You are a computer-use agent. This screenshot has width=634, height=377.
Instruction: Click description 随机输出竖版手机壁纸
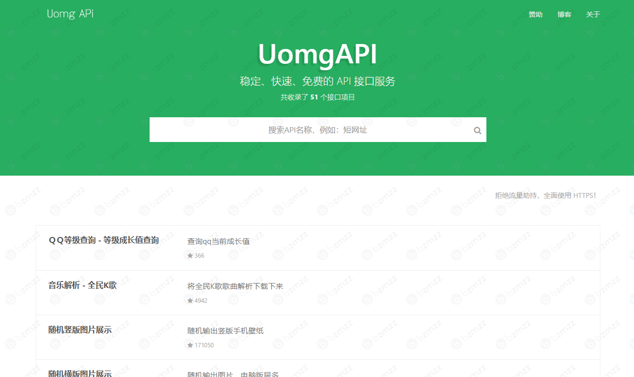tap(225, 330)
